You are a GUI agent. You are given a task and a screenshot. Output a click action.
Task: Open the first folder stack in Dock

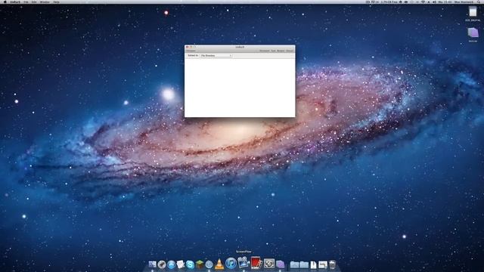(x=294, y=264)
